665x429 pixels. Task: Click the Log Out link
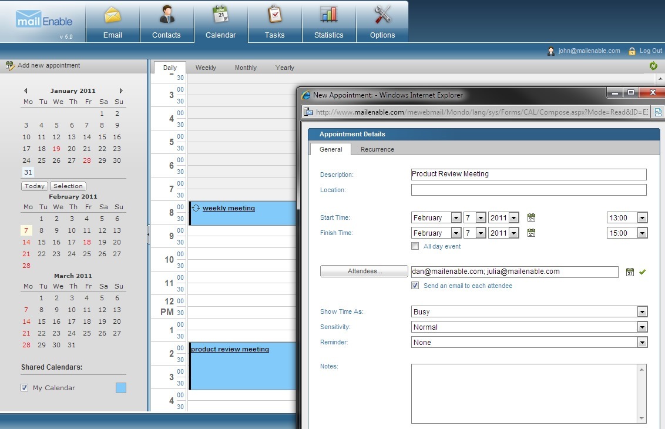coord(650,51)
